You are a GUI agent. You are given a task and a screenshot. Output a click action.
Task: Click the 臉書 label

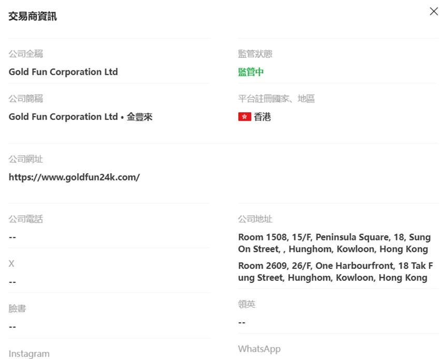point(17,308)
